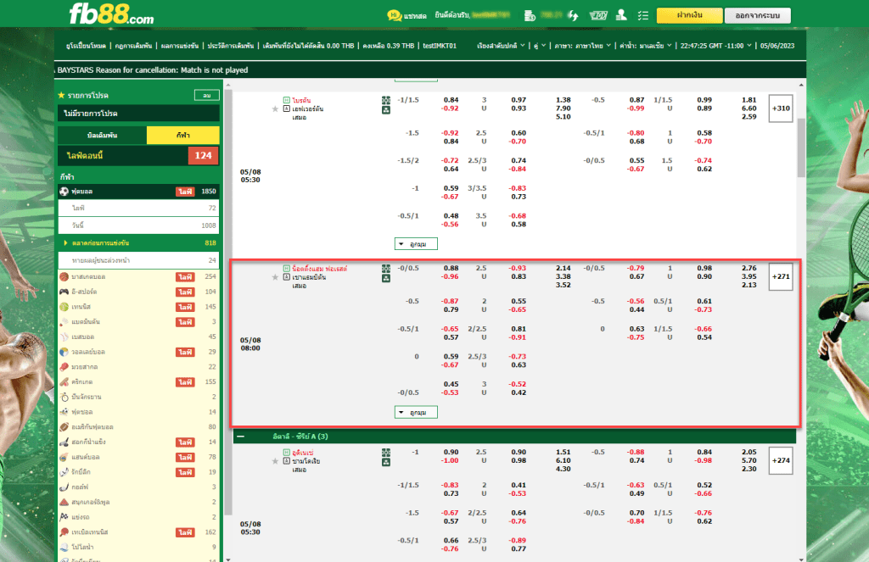Viewport: 869px width, 562px height.
Task: Star the Brighton vs Everton match
Action: pyautogui.click(x=275, y=109)
